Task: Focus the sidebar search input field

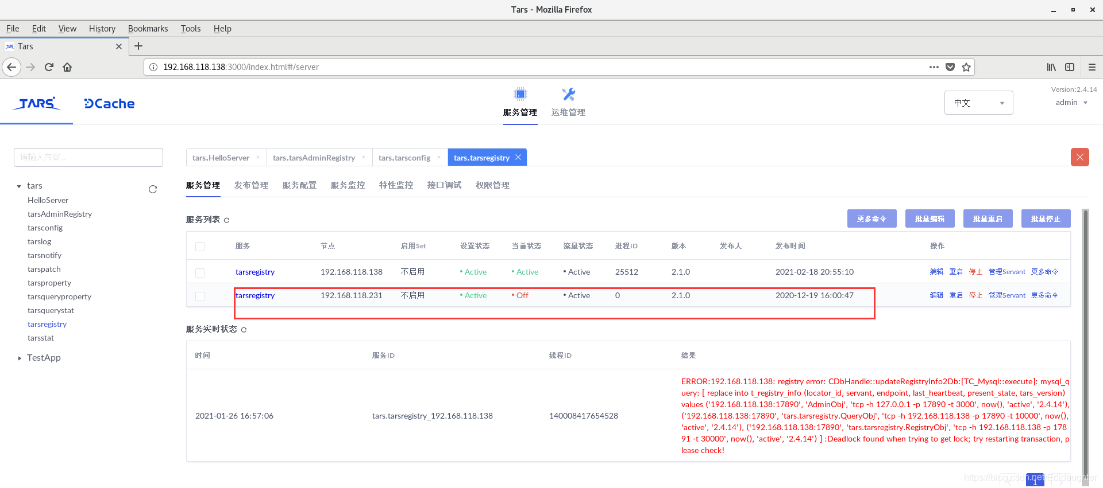Action: 88,157
